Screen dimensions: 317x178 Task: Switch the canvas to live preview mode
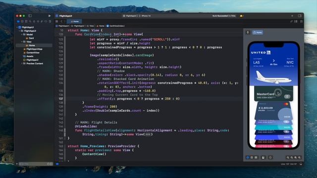[x=248, y=157]
